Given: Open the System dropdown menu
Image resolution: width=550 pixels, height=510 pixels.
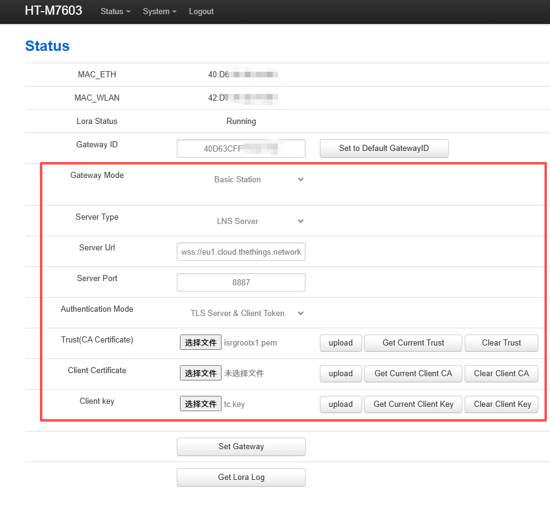Looking at the screenshot, I should (159, 12).
